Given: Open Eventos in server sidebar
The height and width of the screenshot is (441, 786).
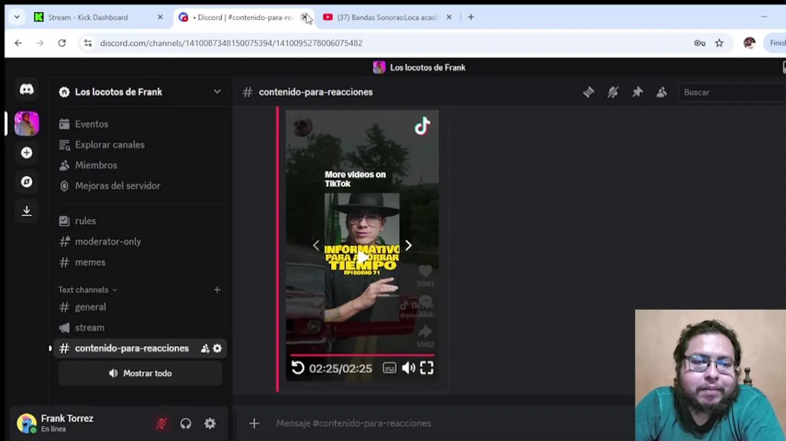Looking at the screenshot, I should pos(140,124).
